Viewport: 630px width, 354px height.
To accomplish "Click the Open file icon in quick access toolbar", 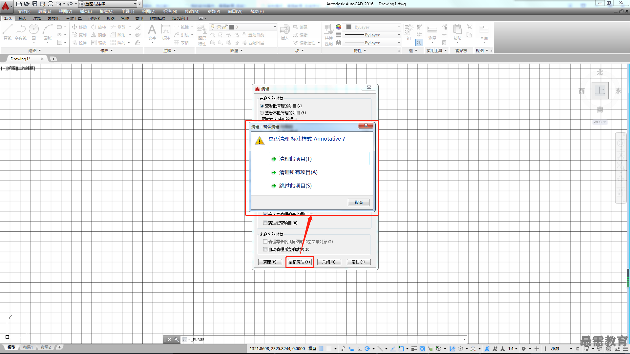I will click(x=27, y=4).
